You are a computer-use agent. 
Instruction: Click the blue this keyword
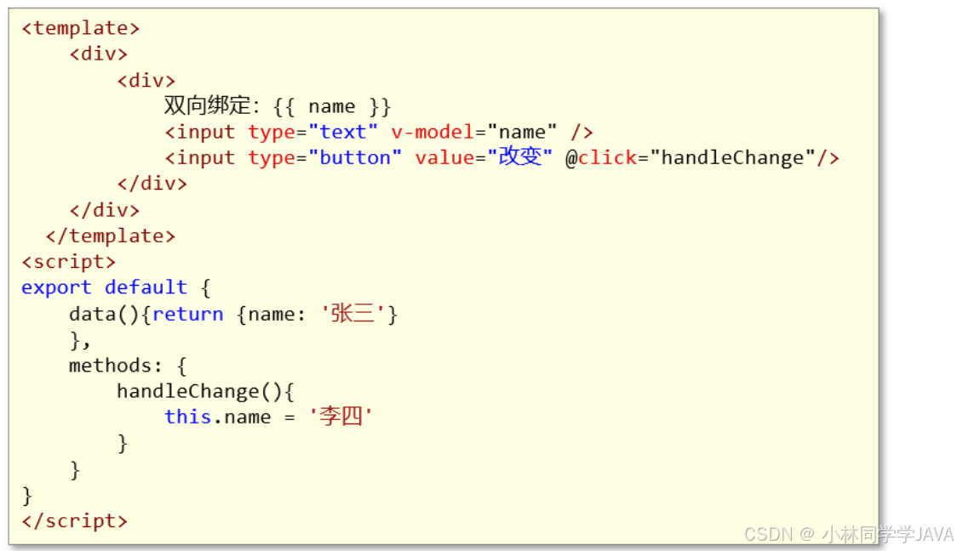pos(188,417)
